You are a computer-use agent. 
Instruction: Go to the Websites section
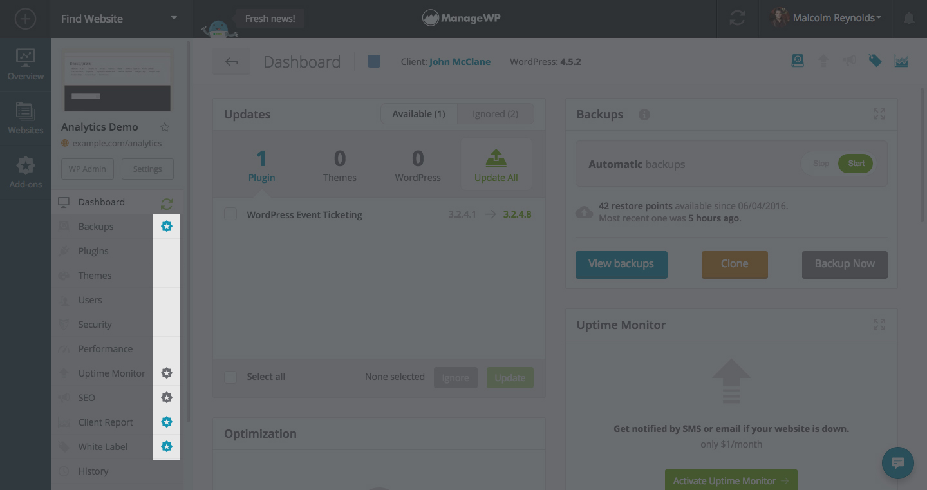coord(26,118)
